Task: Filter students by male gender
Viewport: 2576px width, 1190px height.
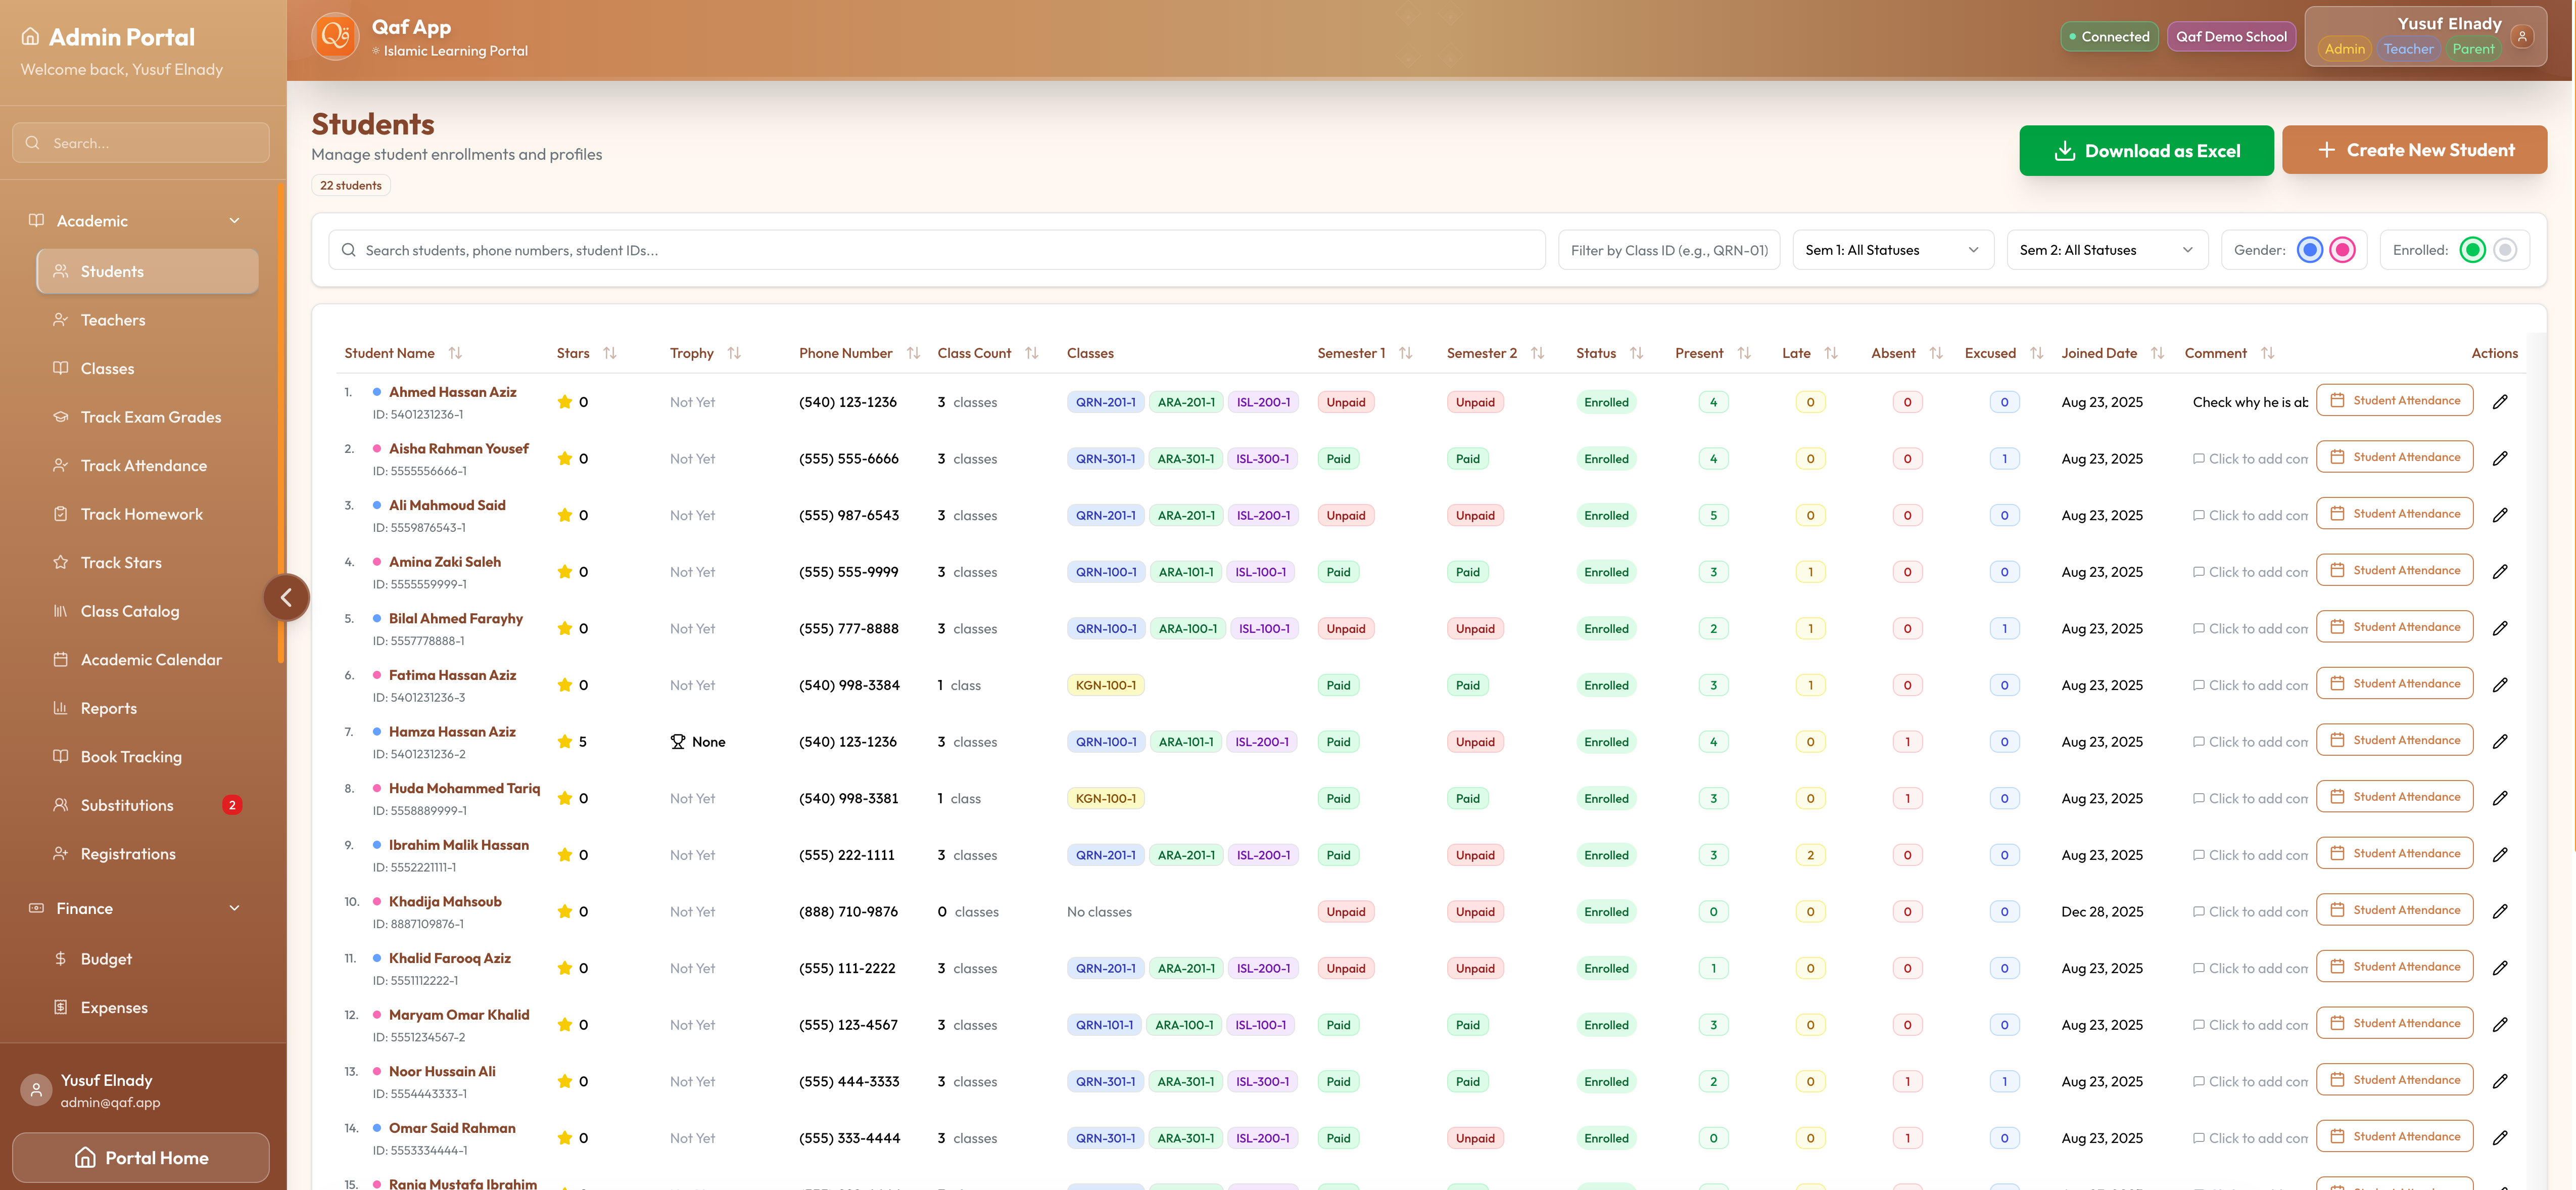Action: tap(2310, 250)
